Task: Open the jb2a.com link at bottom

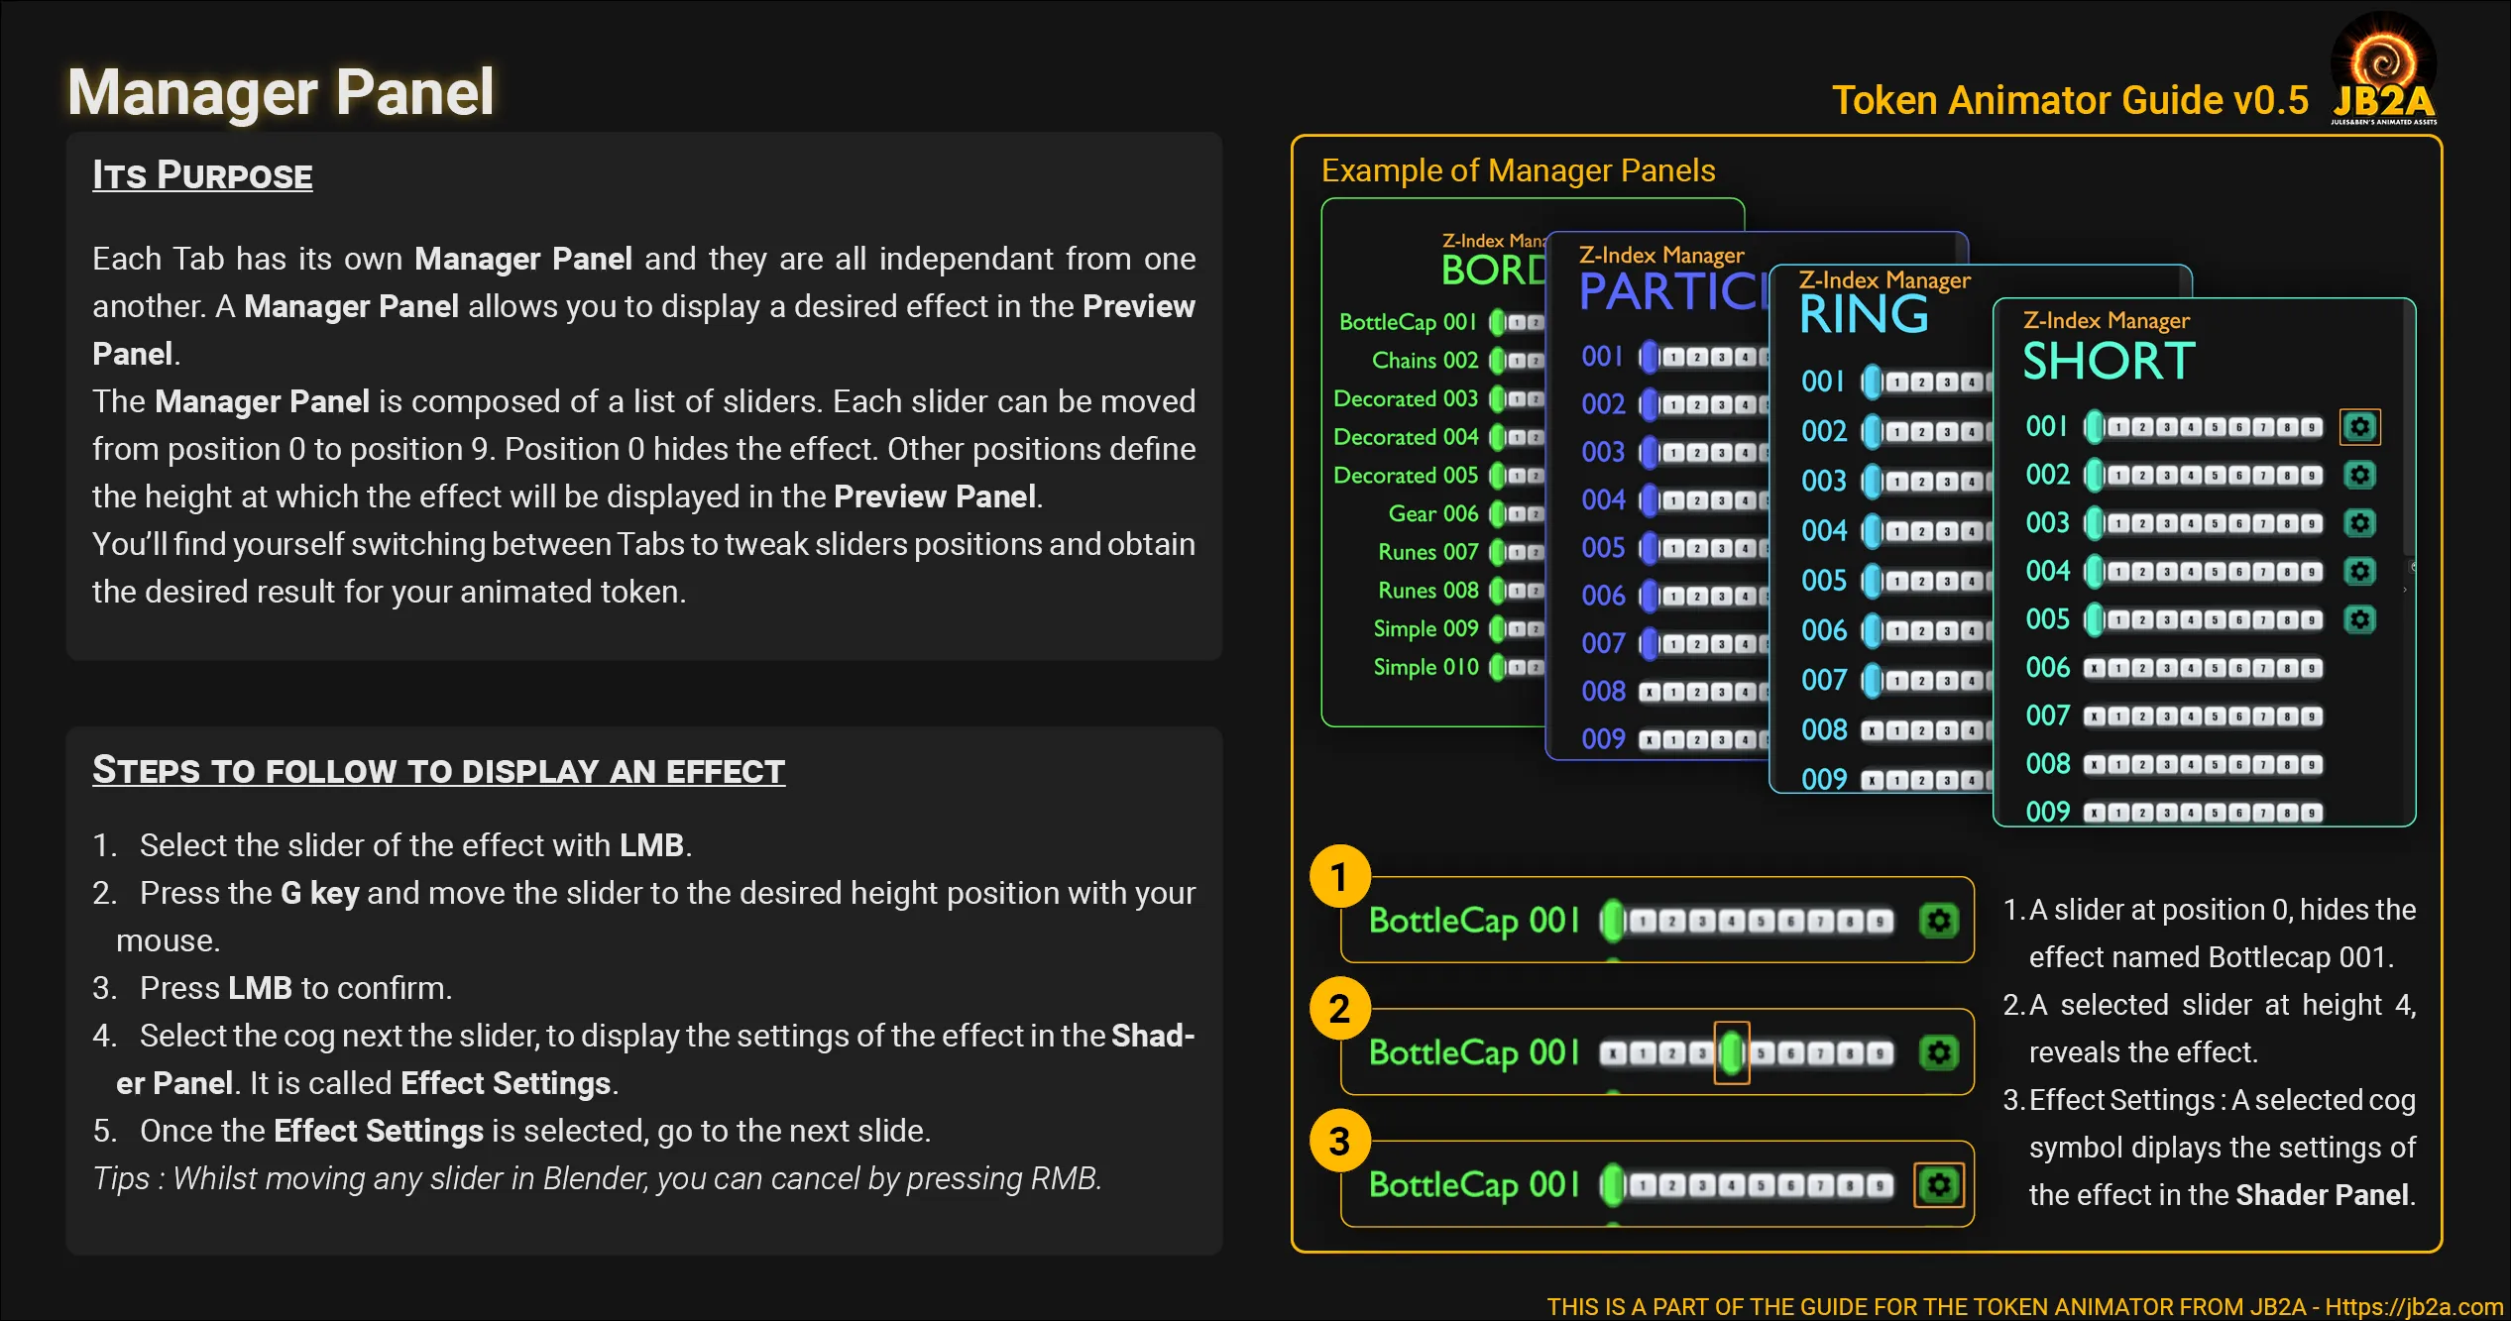Action: (2413, 1307)
